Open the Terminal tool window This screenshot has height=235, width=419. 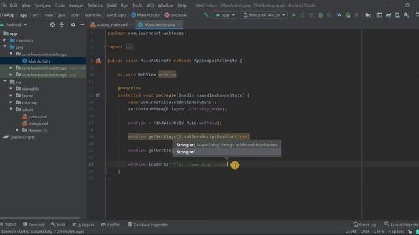tap(33, 225)
